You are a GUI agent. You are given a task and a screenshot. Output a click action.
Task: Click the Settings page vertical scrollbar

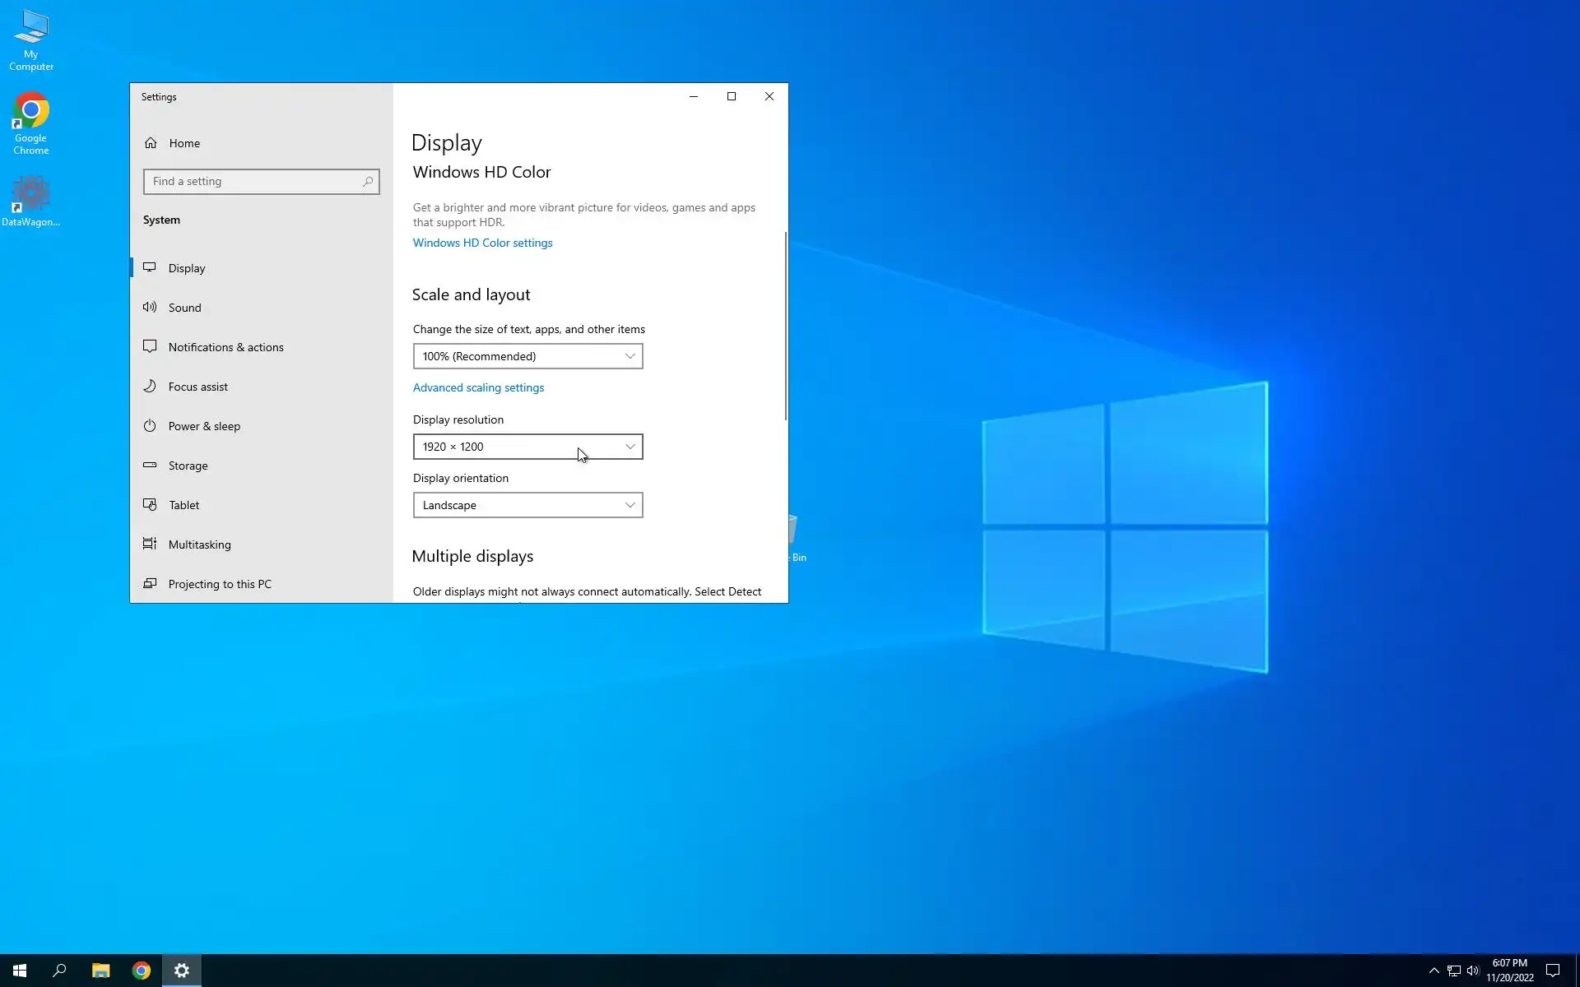tap(785, 326)
